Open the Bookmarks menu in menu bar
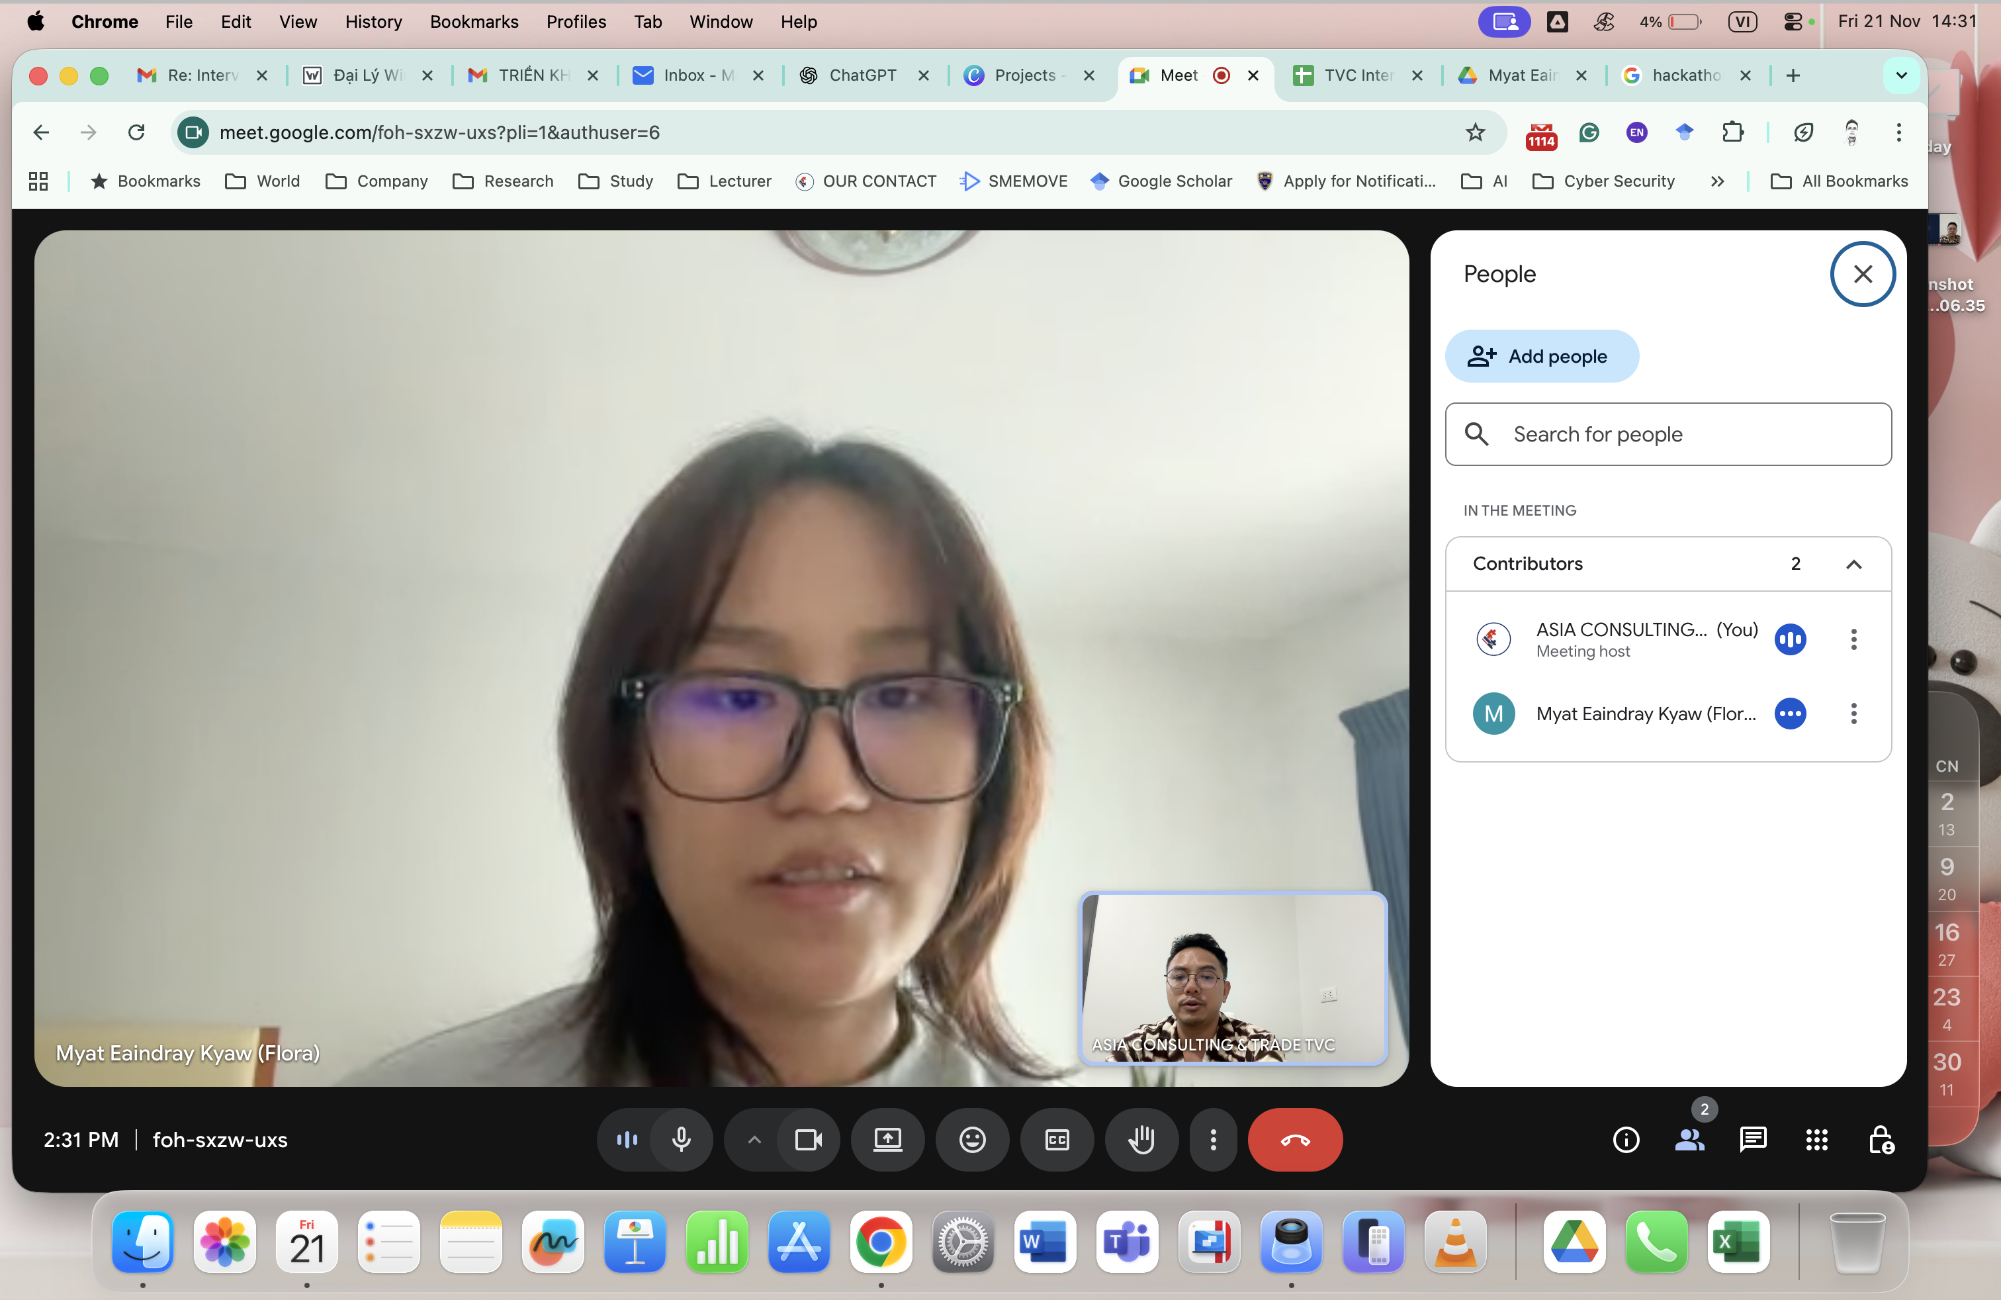 point(473,22)
